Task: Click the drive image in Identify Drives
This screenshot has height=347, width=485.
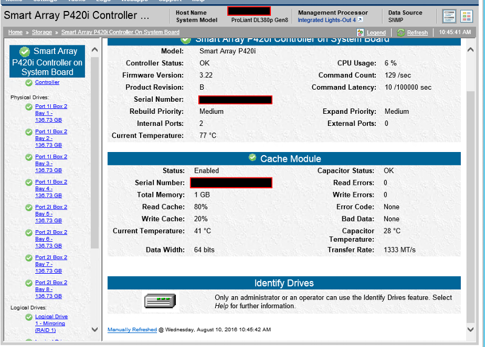Action: 160,301
